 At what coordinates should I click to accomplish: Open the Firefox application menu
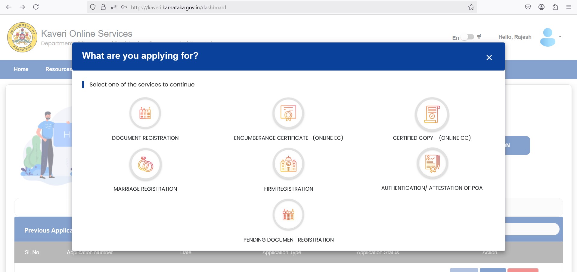[569, 7]
